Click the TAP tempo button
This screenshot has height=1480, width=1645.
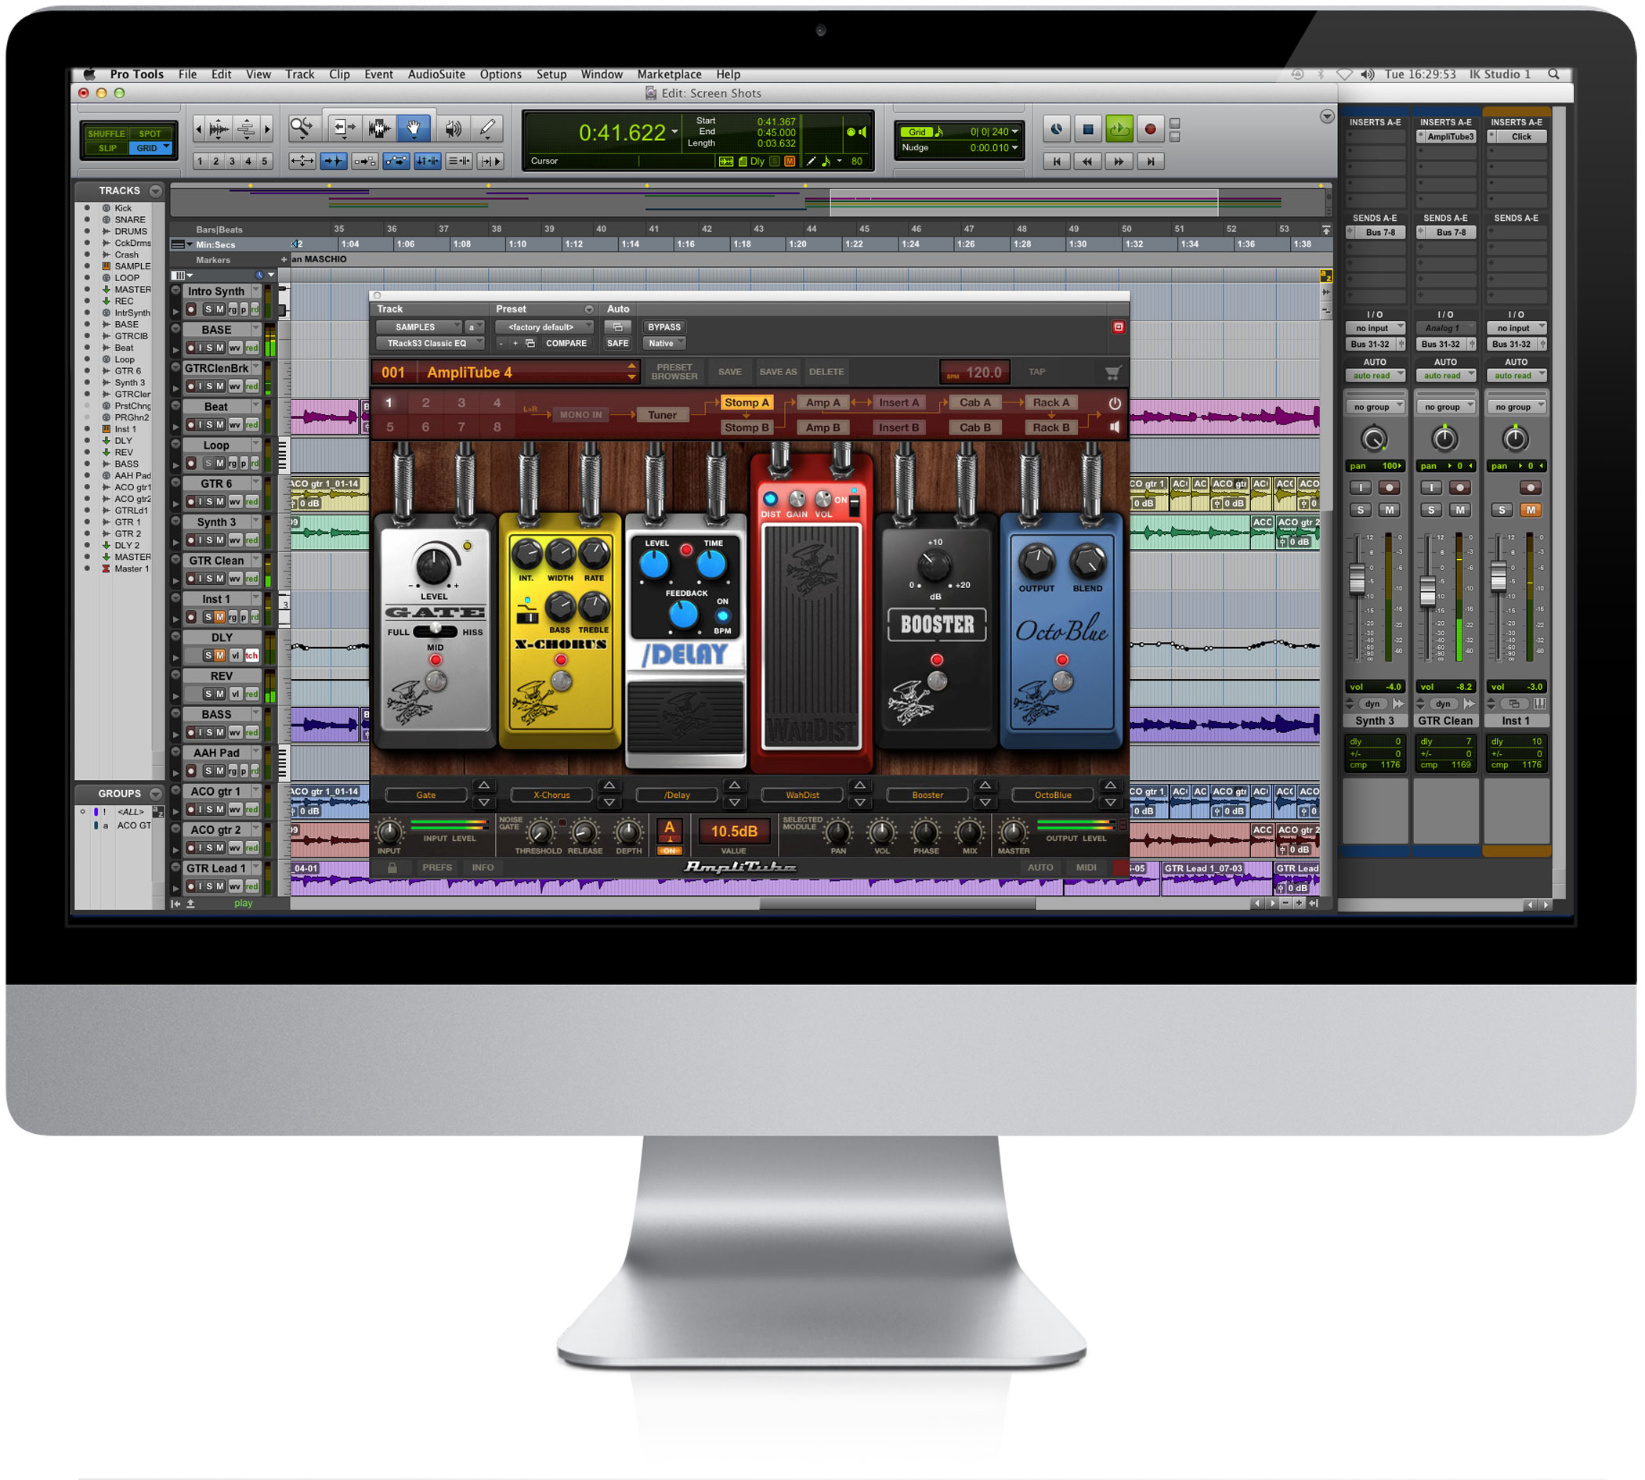[1036, 373]
